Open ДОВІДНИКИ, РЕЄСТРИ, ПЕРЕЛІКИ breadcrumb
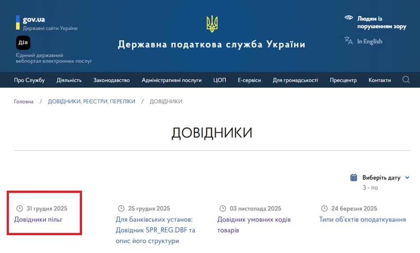Image resolution: width=420 pixels, height=253 pixels. [x=91, y=102]
